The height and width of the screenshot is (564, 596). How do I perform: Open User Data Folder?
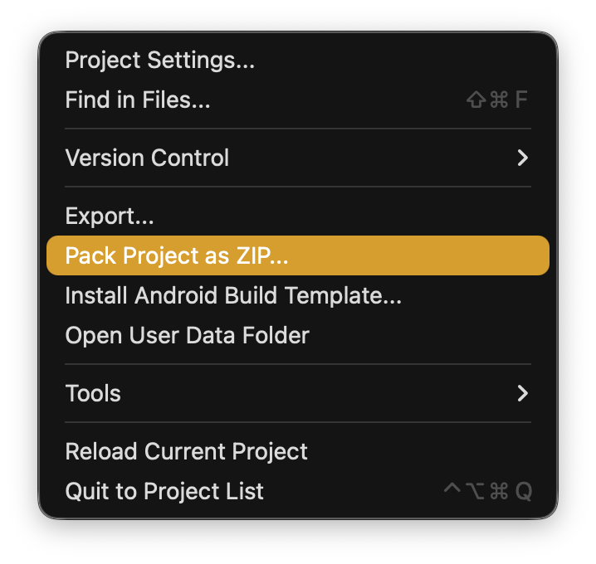point(187,335)
